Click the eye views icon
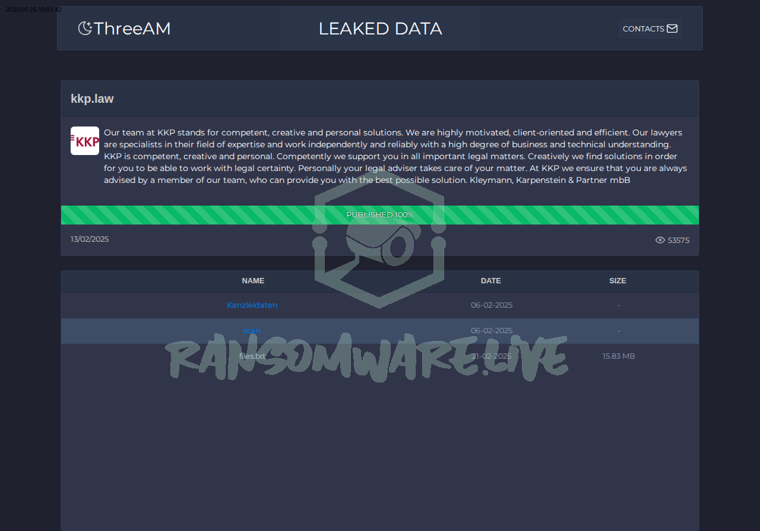The width and height of the screenshot is (760, 531). point(660,240)
